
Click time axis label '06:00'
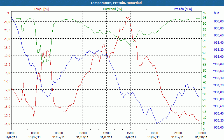click(59, 133)
